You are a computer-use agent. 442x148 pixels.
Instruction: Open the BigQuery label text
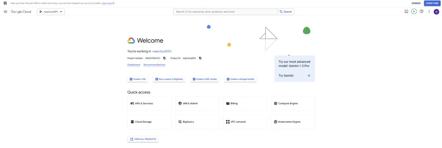[x=188, y=122]
